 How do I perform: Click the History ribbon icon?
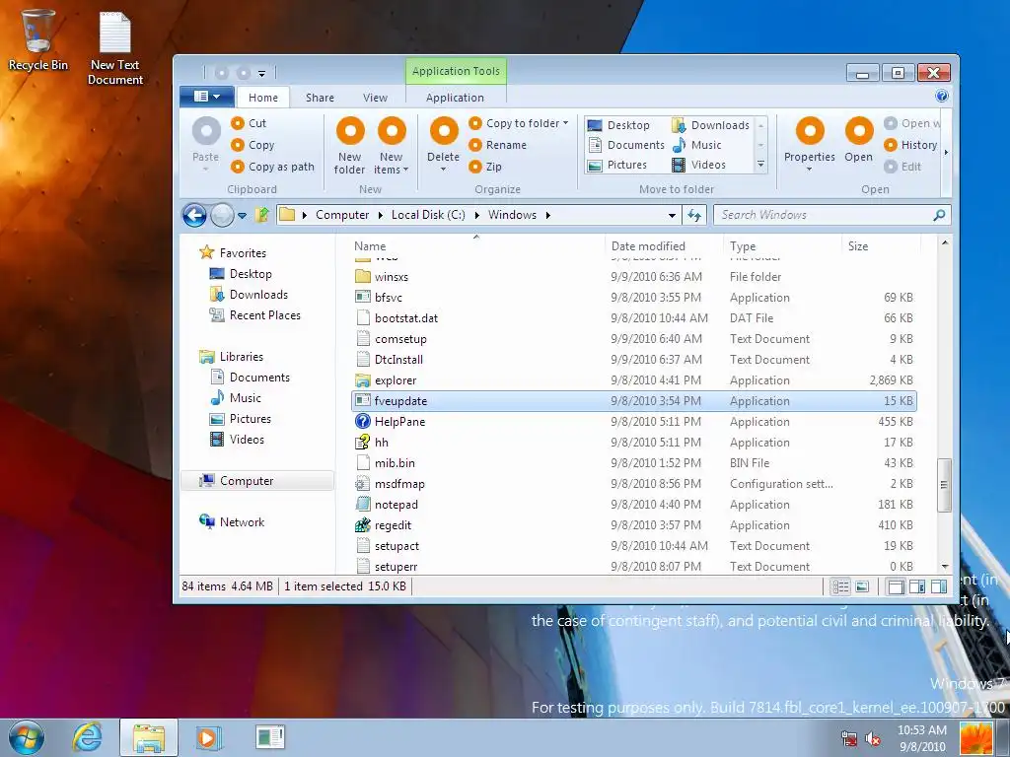point(891,145)
